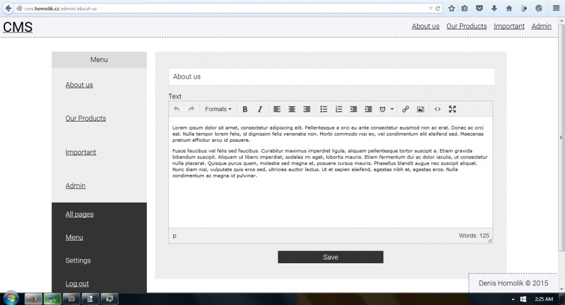565x305 pixels.
Task: Click the browser address bar URL
Action: (61, 9)
